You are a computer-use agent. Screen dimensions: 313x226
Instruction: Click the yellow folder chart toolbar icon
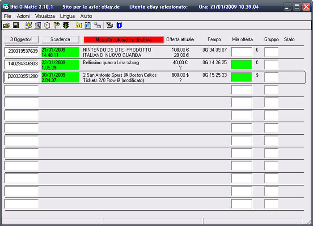[x=78, y=25]
